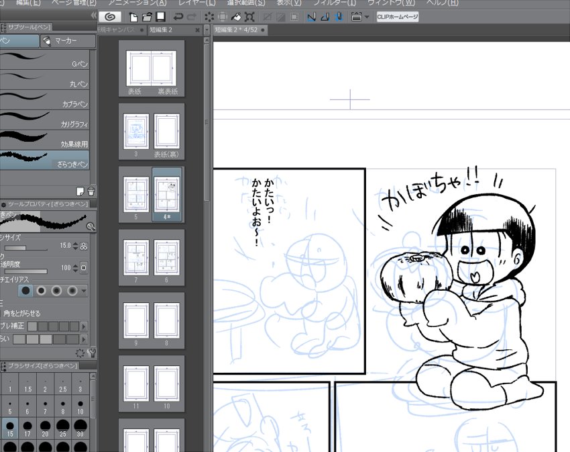Switch to the 短編集 2 * 4/52 canvas tab
The image size is (570, 452).
click(236, 30)
